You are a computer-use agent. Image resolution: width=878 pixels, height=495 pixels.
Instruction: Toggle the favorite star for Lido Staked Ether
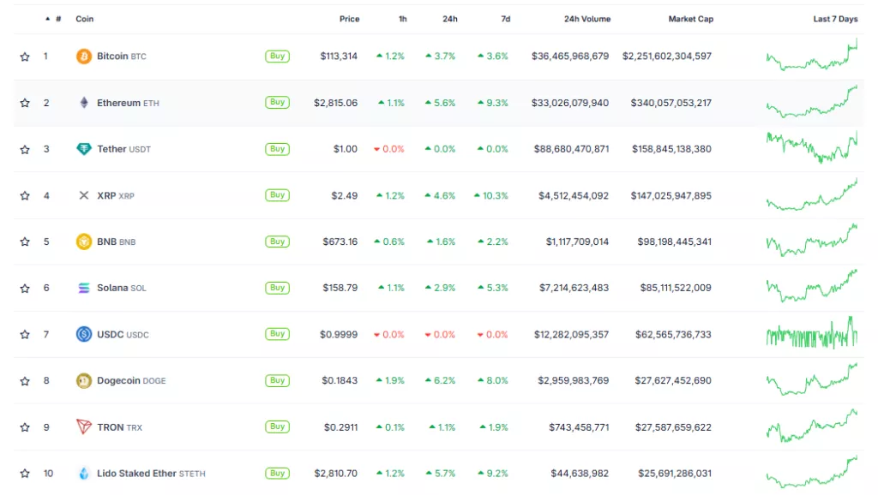click(x=25, y=473)
